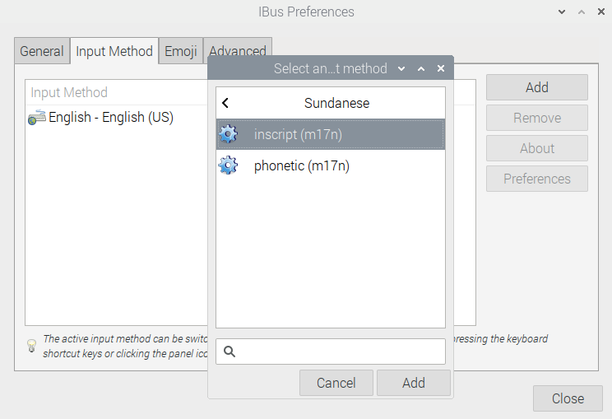
Task: Focus the input method search field
Action: point(341,351)
